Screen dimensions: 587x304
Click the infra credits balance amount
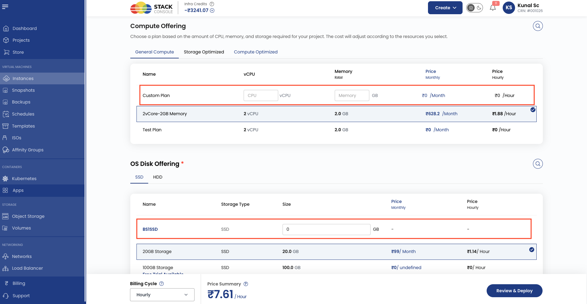pos(196,11)
